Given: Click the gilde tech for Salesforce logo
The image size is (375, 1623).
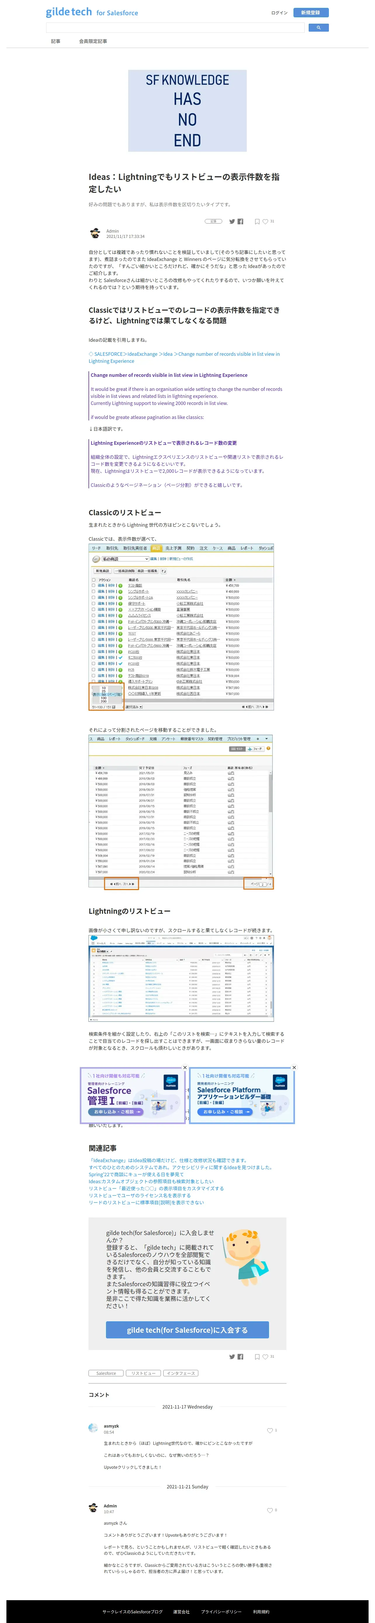Looking at the screenshot, I should pos(92,12).
